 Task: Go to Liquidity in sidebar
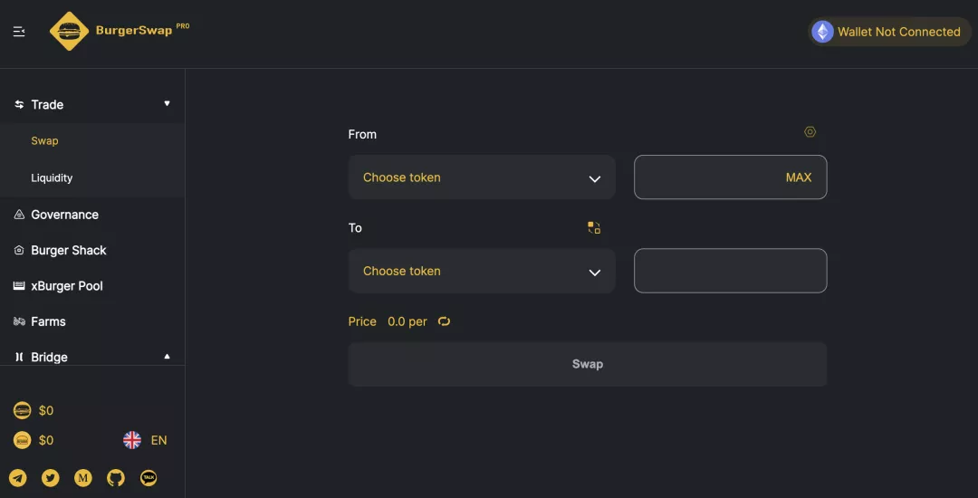[x=52, y=178]
